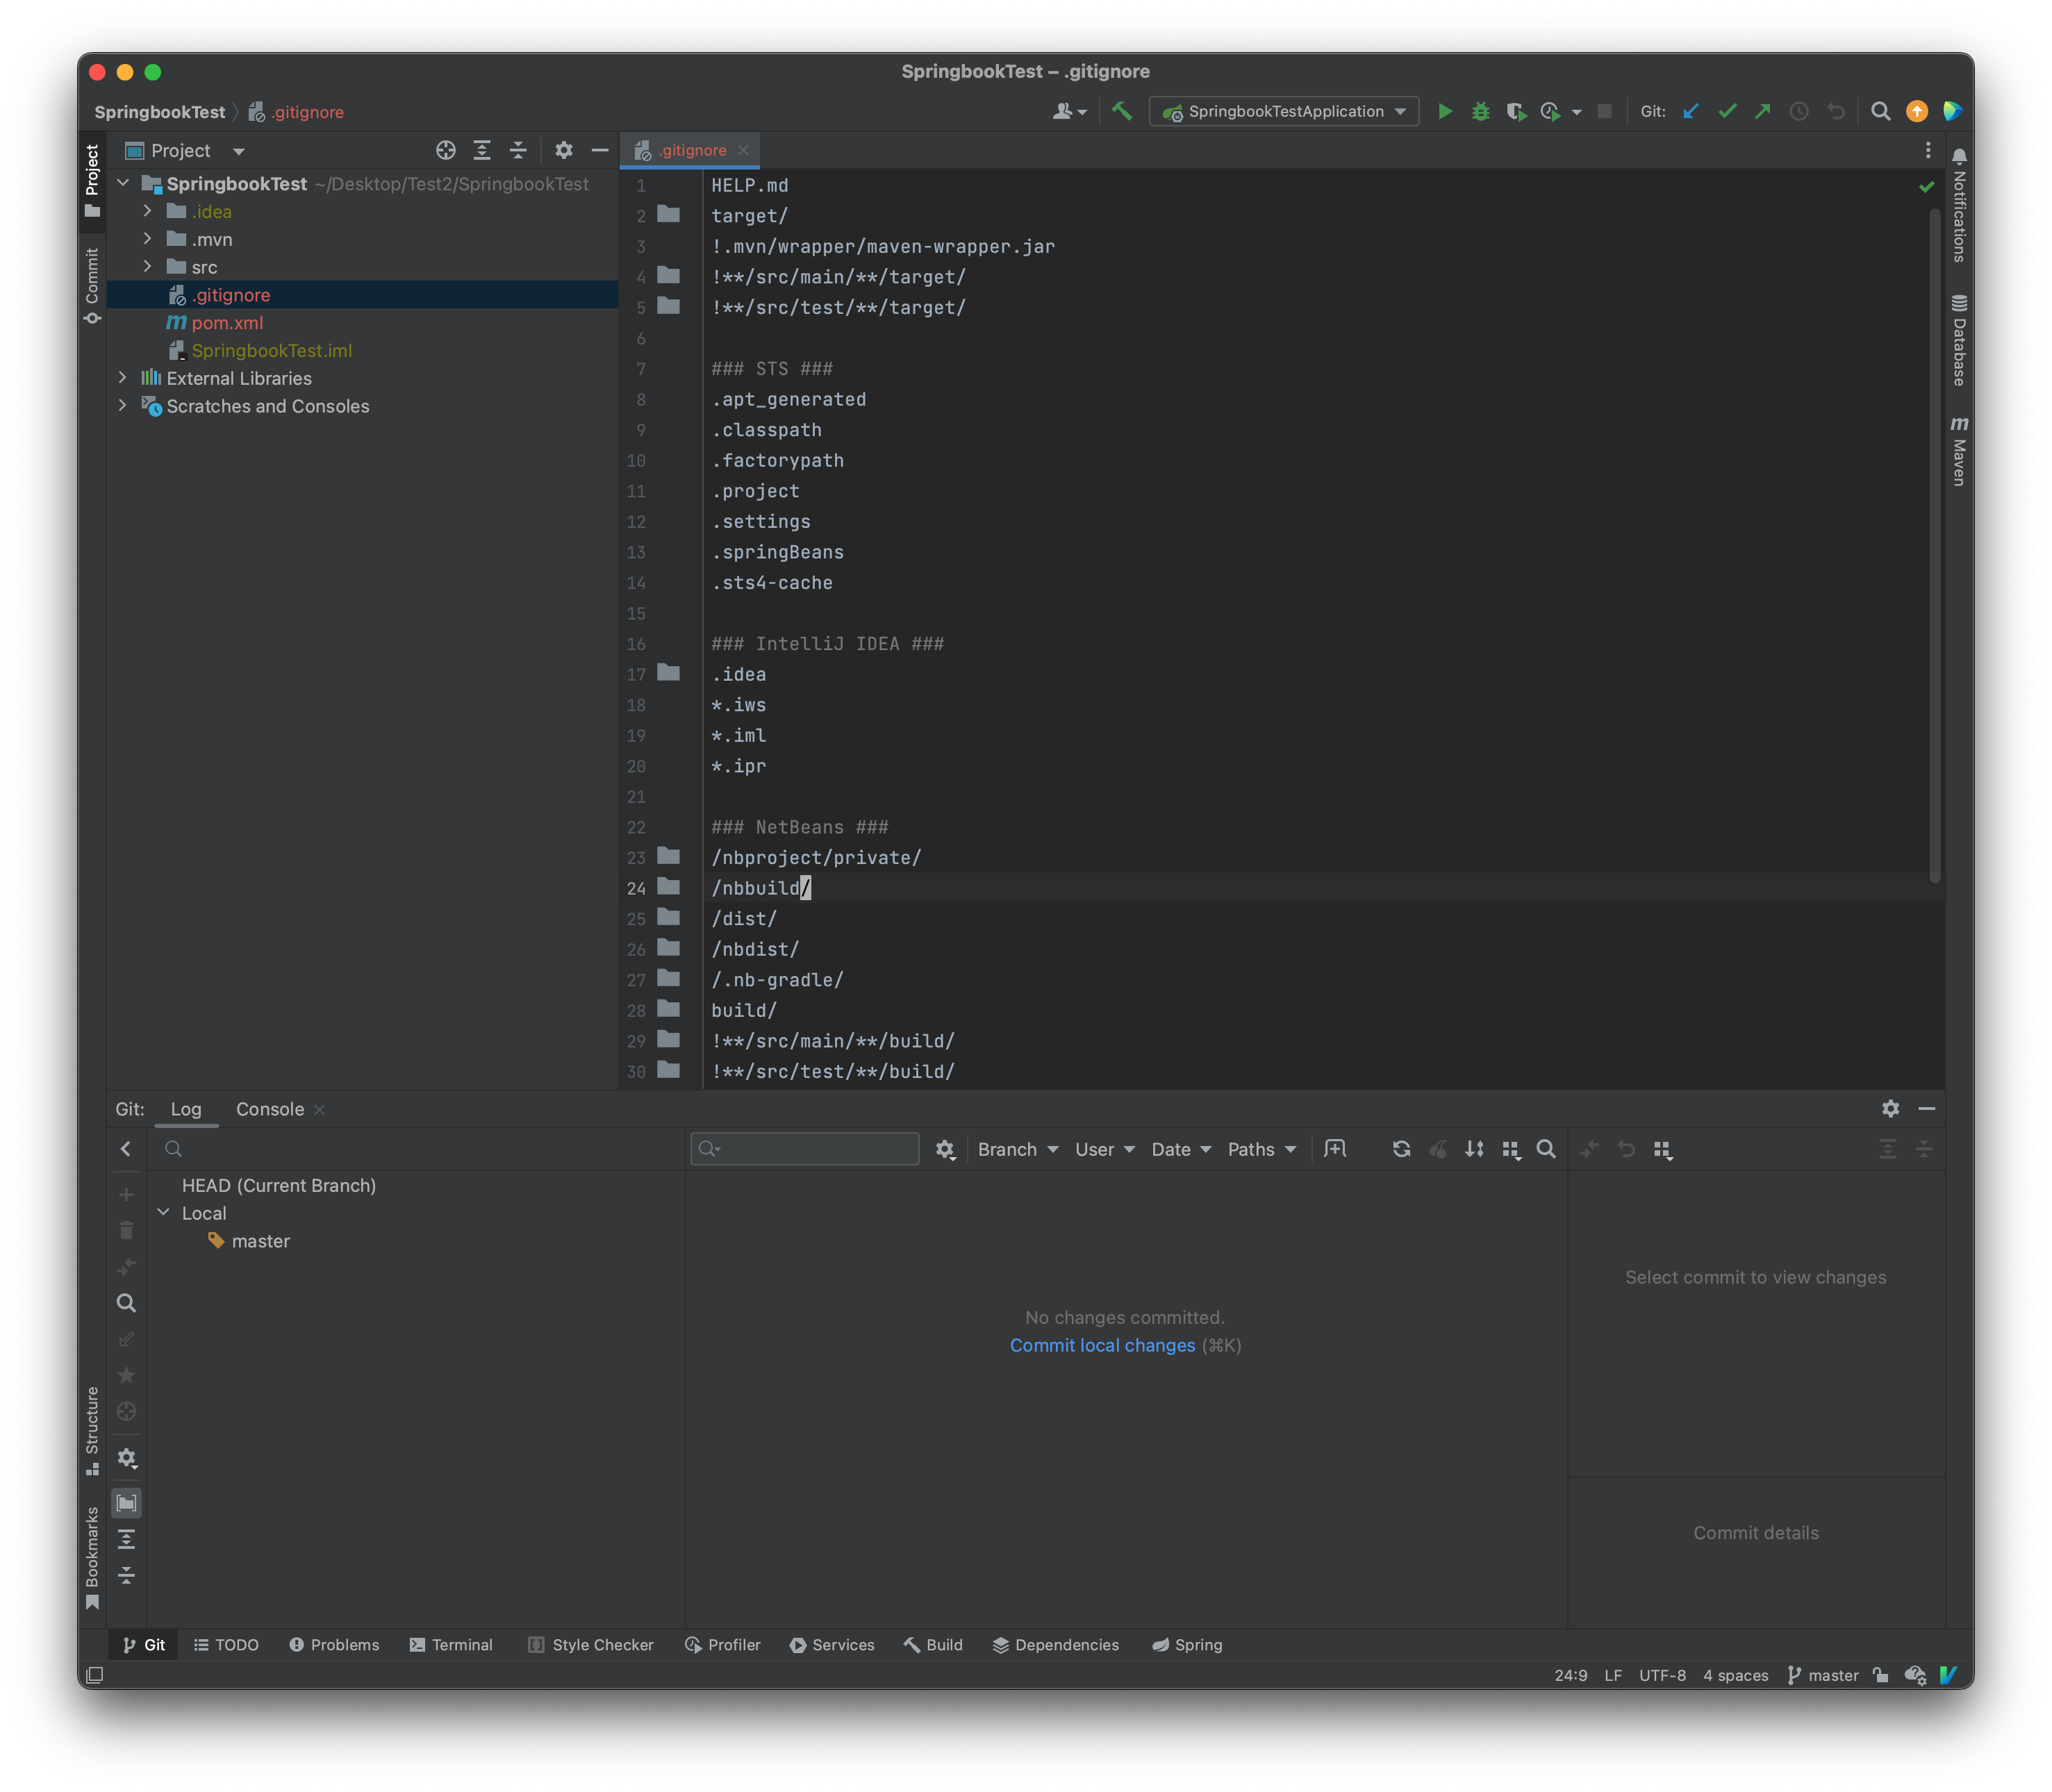2052x1792 pixels.
Task: Toggle Commit tool window on left stripe
Action: coord(92,286)
